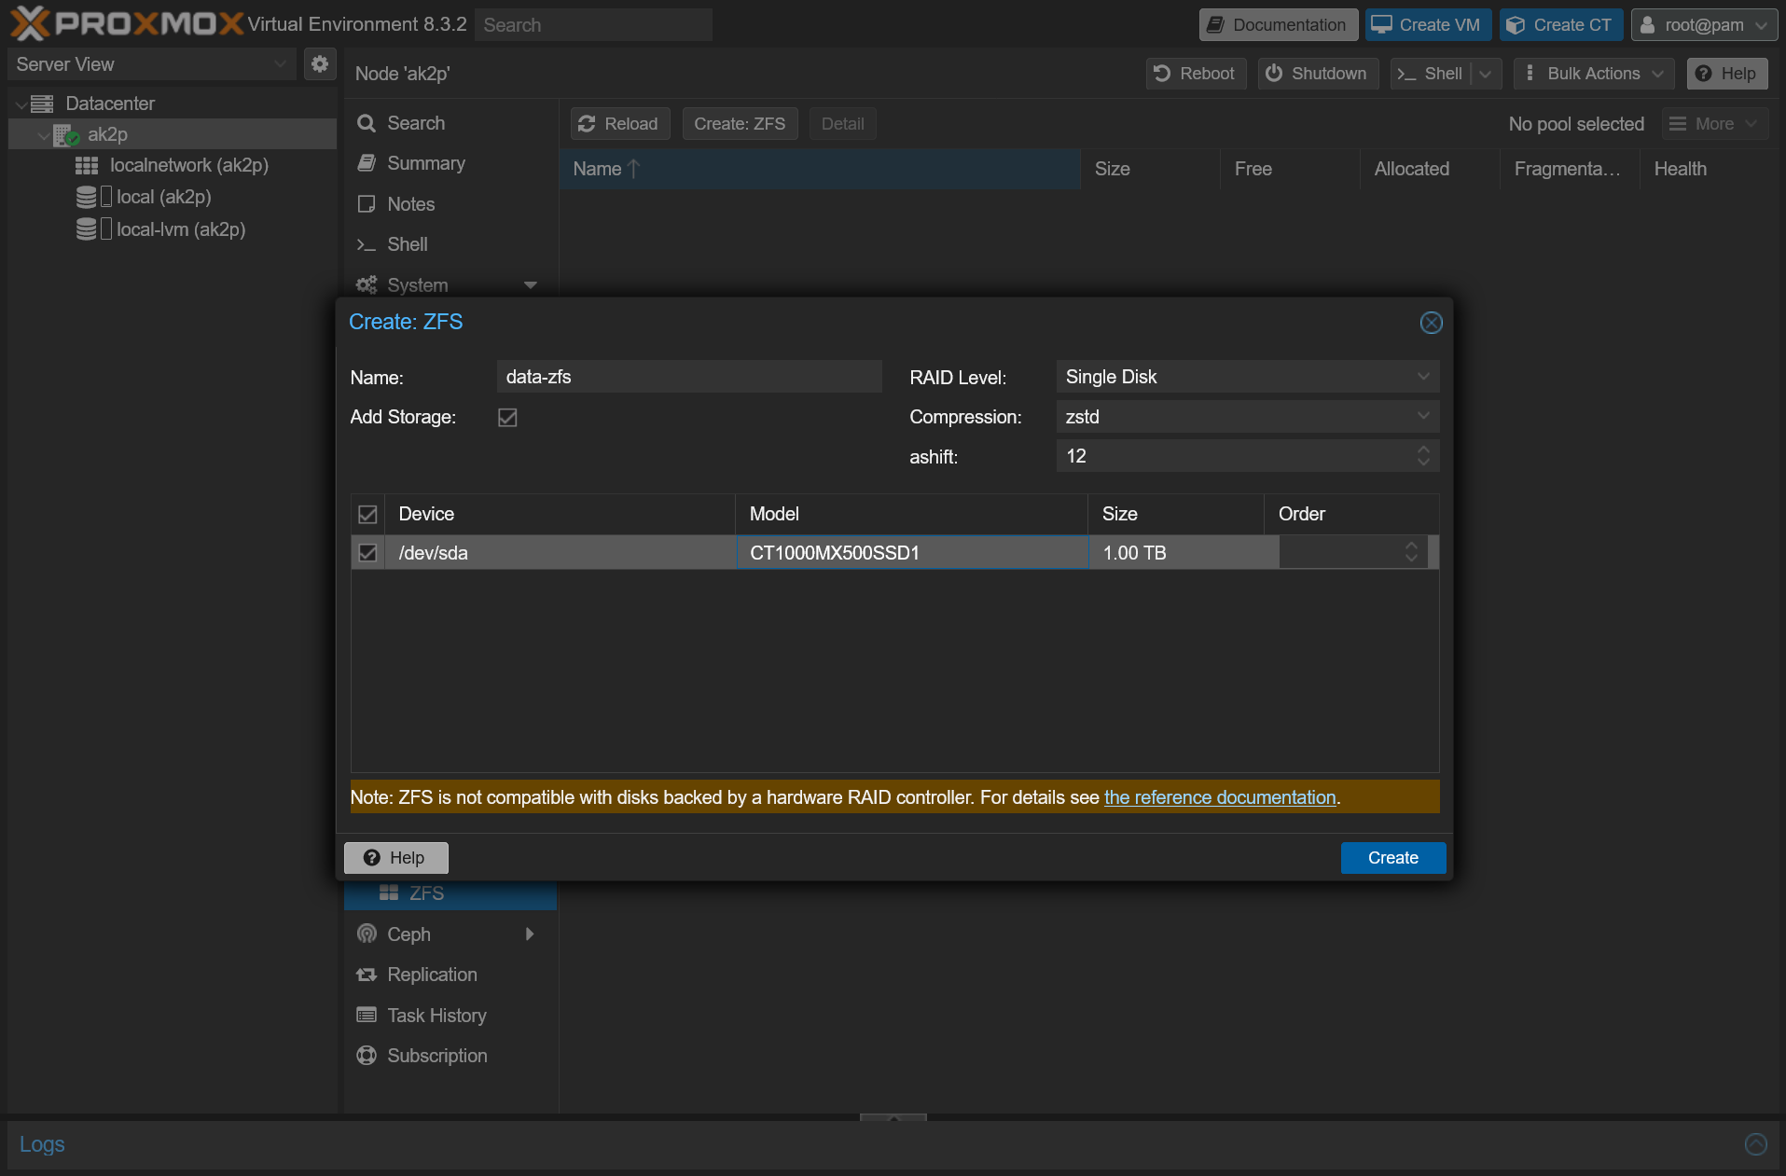Click the Logs panel label
Viewport: 1786px width, 1176px height.
click(x=42, y=1144)
